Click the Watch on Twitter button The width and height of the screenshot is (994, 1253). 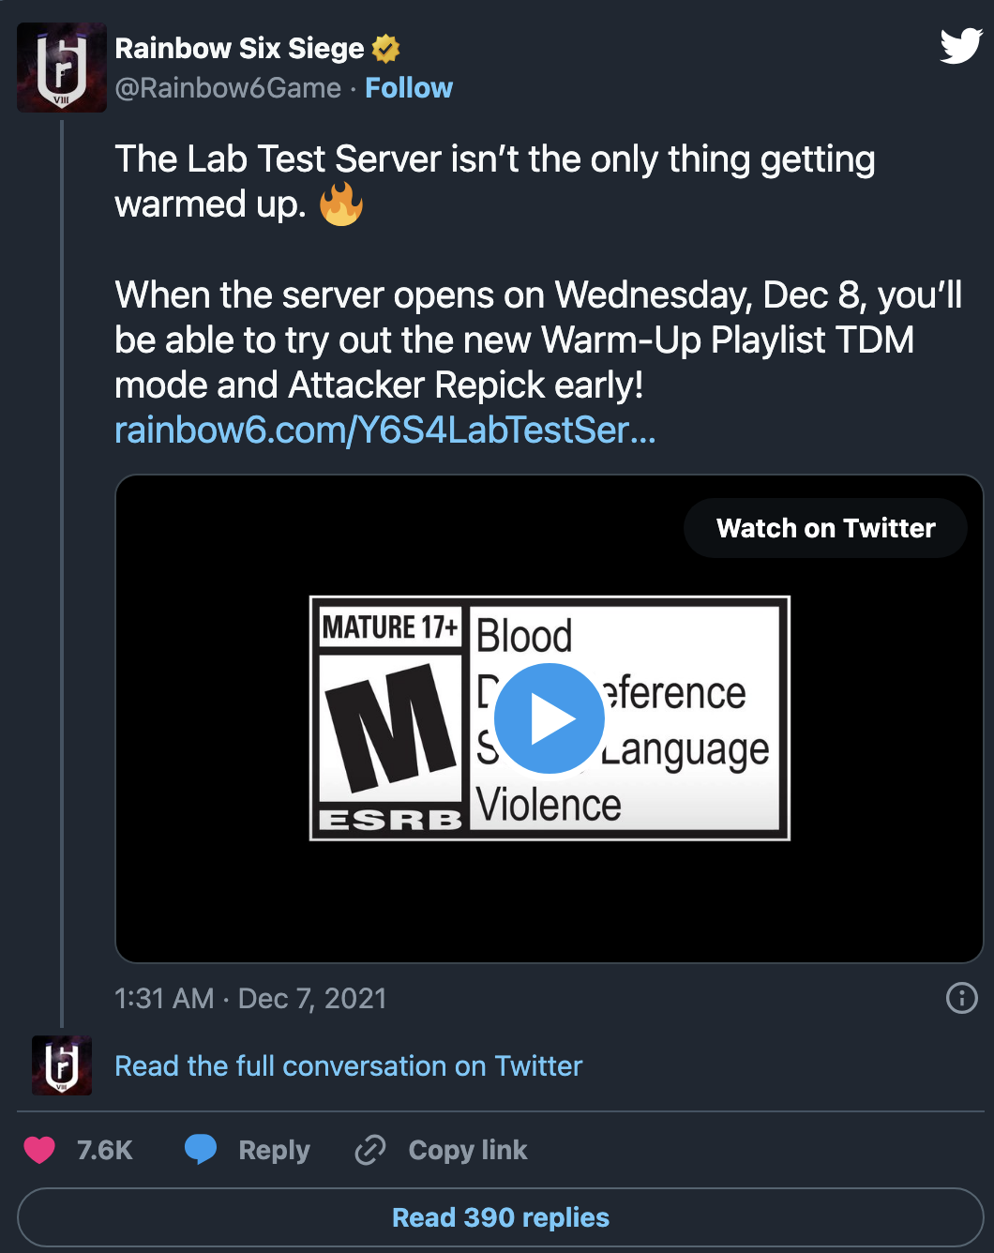click(x=825, y=528)
